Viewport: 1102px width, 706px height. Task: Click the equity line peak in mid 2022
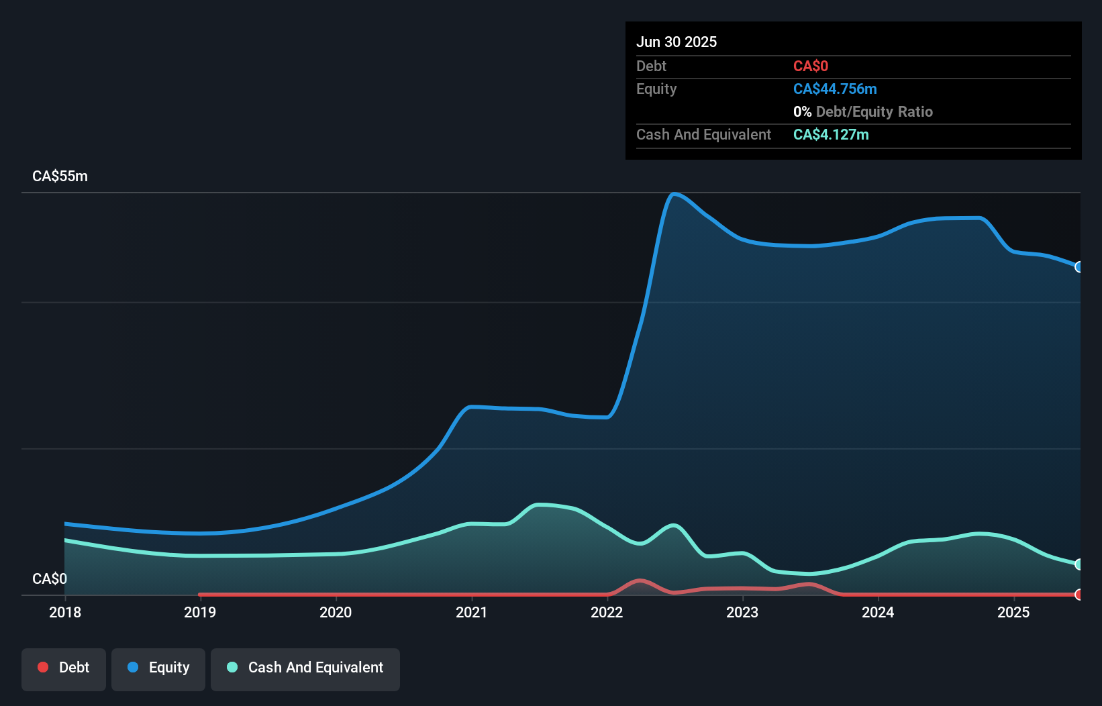point(675,195)
